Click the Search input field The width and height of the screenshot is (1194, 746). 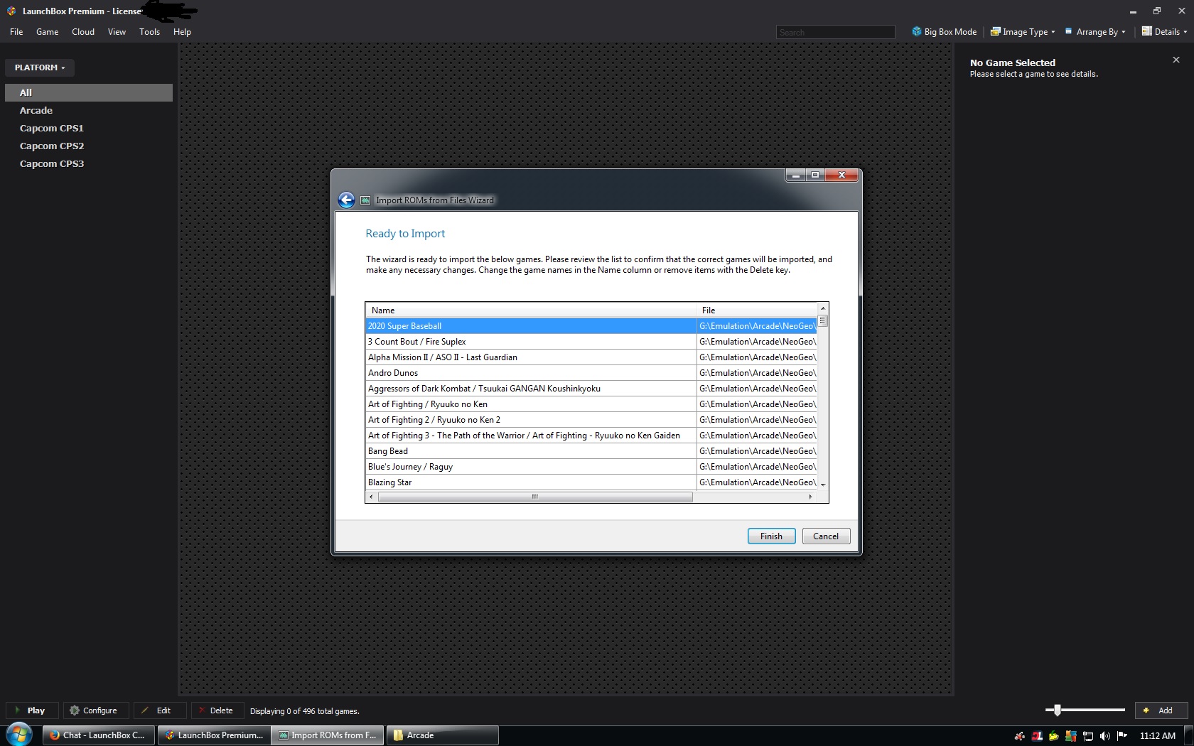835,32
